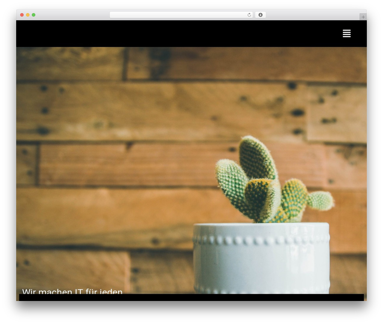Close the browser window

click(x=22, y=15)
